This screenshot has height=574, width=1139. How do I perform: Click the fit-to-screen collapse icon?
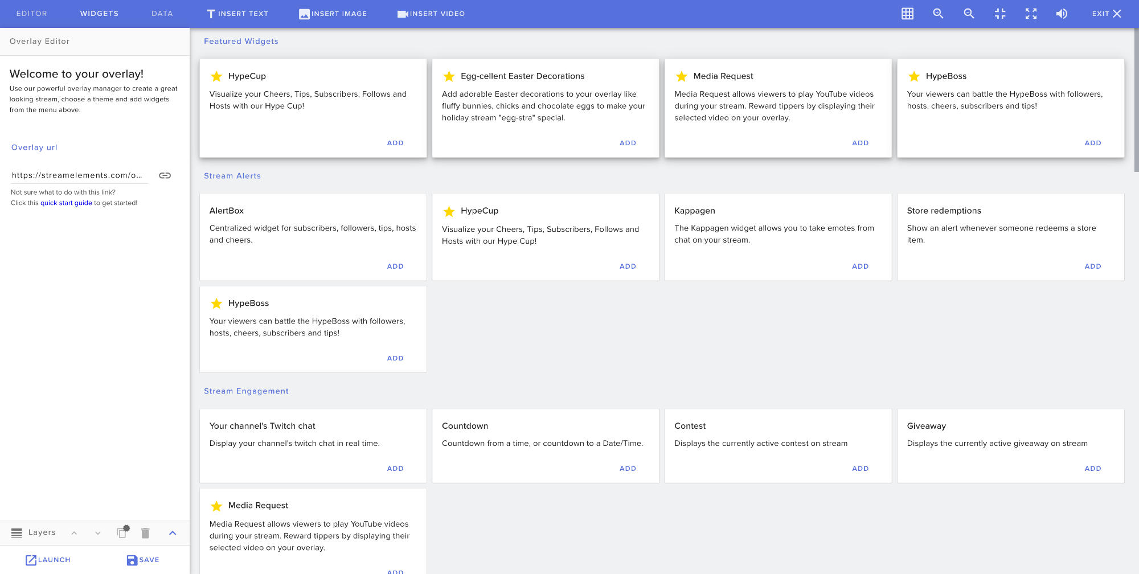(1000, 14)
